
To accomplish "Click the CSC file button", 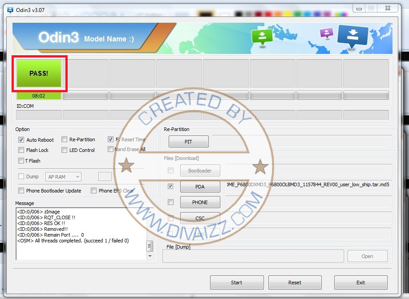I will click(200, 218).
